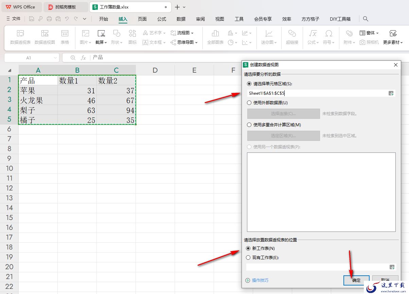Click the range selector icon beside Sheet1!$A$1:$C$5
The width and height of the screenshot is (409, 294).
tap(391, 93)
